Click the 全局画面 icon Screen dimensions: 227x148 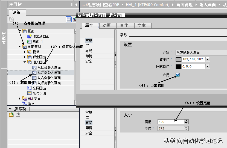[x=29, y=88]
